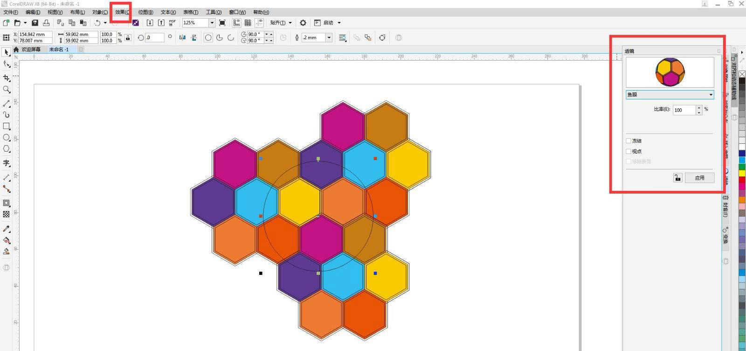Viewport: 746px width, 351px height.
Task: Select the Artistic Media tool
Action: (x=7, y=114)
